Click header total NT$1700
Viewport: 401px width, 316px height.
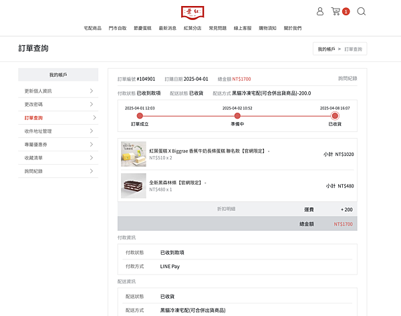(241, 79)
